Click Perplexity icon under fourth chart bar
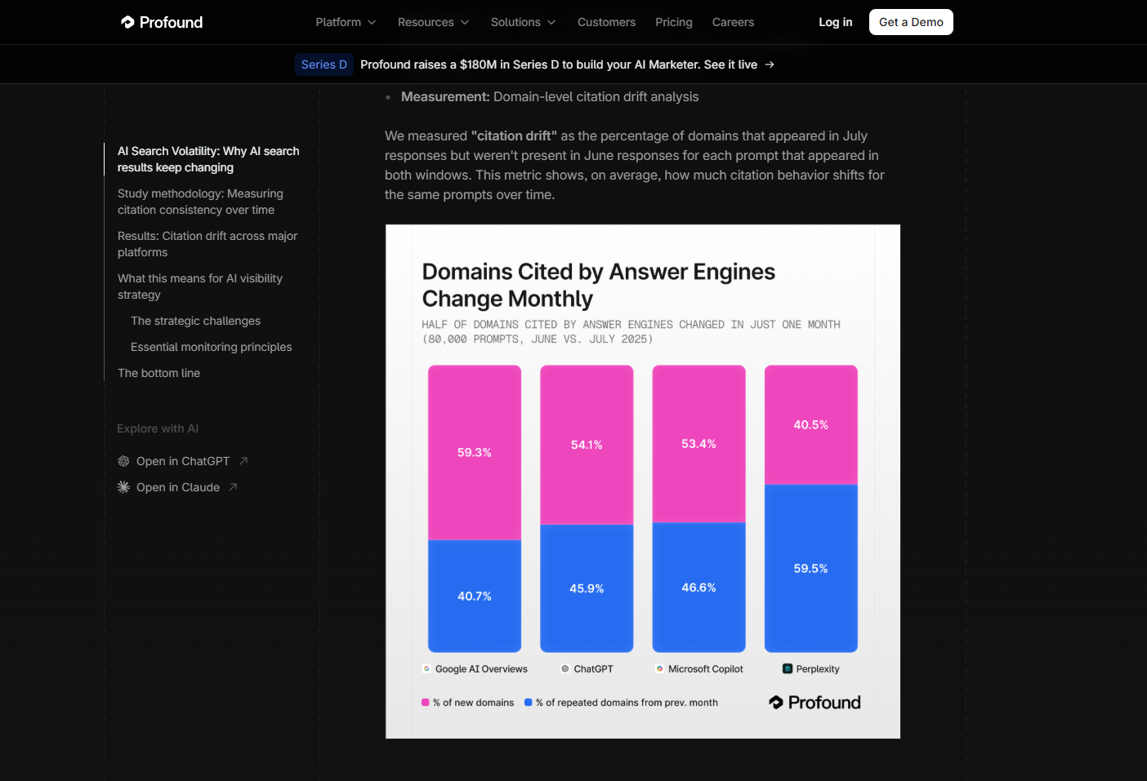Viewport: 1147px width, 781px height. click(x=788, y=668)
